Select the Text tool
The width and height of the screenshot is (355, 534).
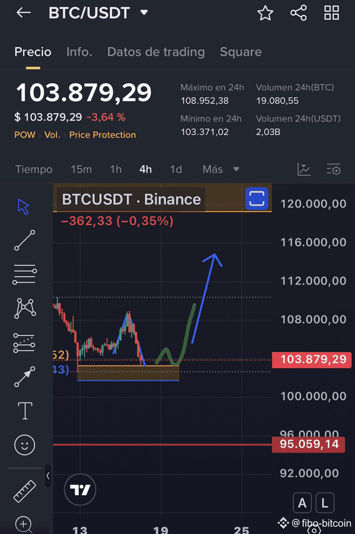(x=25, y=411)
